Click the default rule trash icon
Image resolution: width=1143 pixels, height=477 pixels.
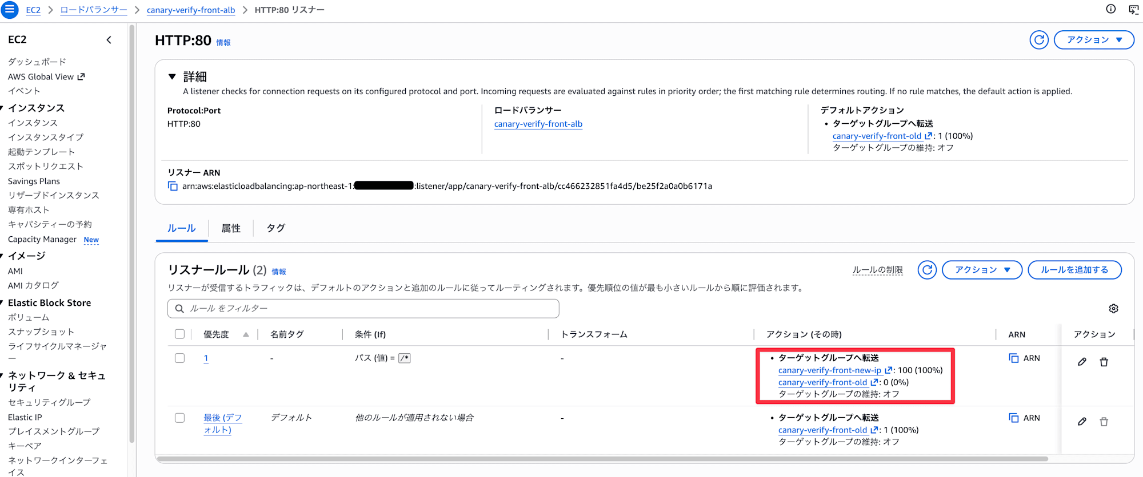(1104, 422)
